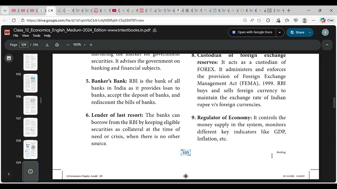The width and height of the screenshot is (337, 189).
Task: Click the 'Banking' footer label
Action: pyautogui.click(x=281, y=152)
